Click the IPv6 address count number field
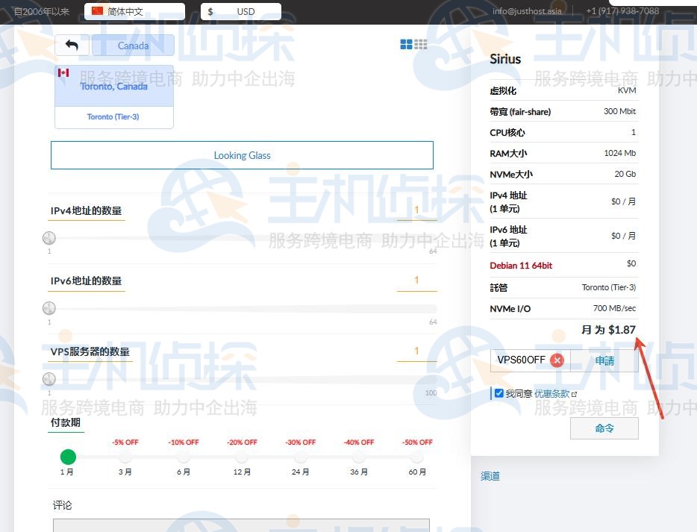697x532 pixels. (416, 281)
